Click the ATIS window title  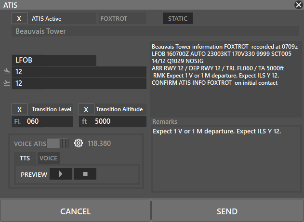click(x=11, y=5)
